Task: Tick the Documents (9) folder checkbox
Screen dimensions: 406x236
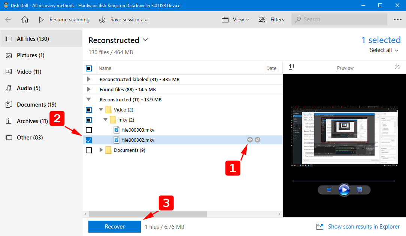Action: pos(89,150)
